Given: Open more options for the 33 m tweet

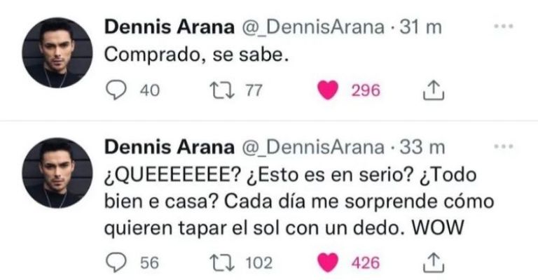Looking at the screenshot, I should (504, 148).
